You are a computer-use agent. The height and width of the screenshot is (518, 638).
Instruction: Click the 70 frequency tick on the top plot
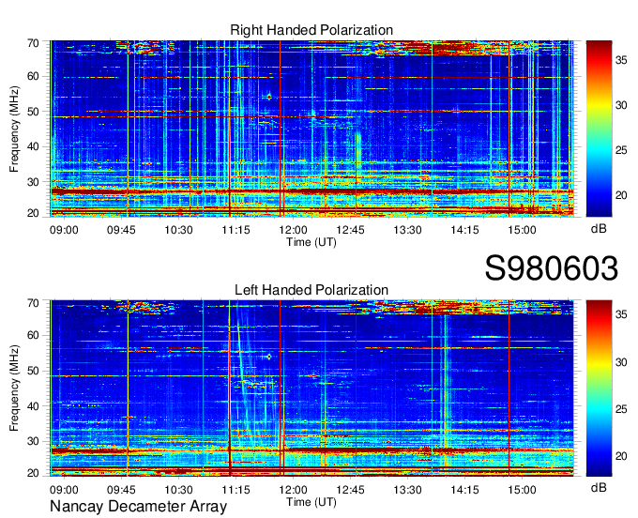coord(33,43)
